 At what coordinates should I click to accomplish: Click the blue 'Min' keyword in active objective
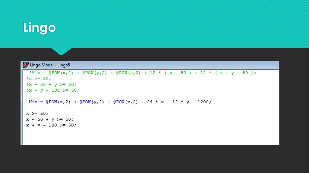[33, 102]
